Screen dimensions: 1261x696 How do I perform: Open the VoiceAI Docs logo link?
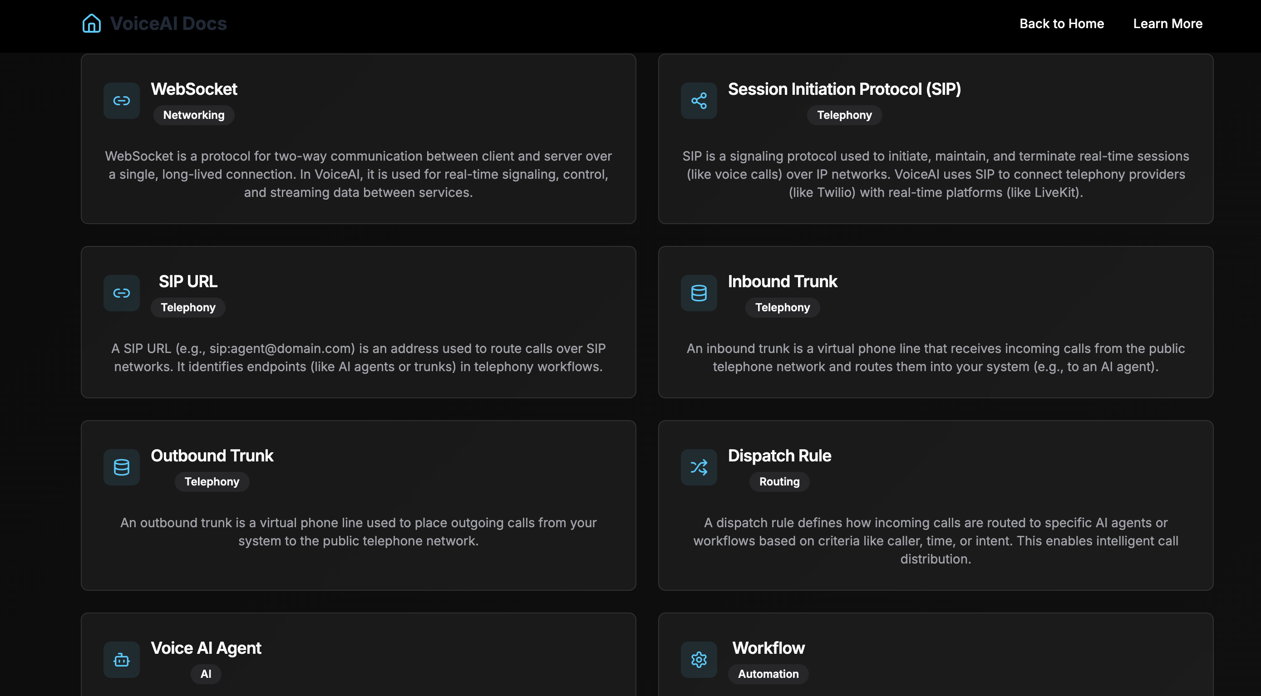tap(154, 24)
